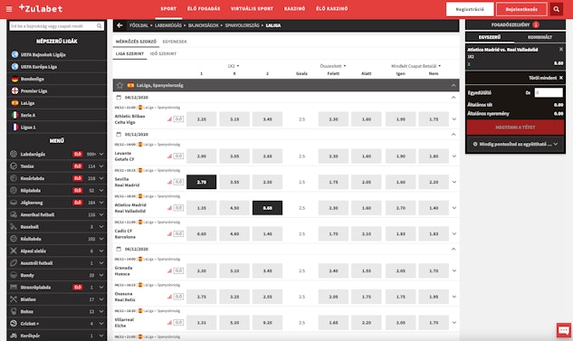The image size is (573, 341).
Task: Click Töröl mindent clear all
Action: [x=546, y=78]
